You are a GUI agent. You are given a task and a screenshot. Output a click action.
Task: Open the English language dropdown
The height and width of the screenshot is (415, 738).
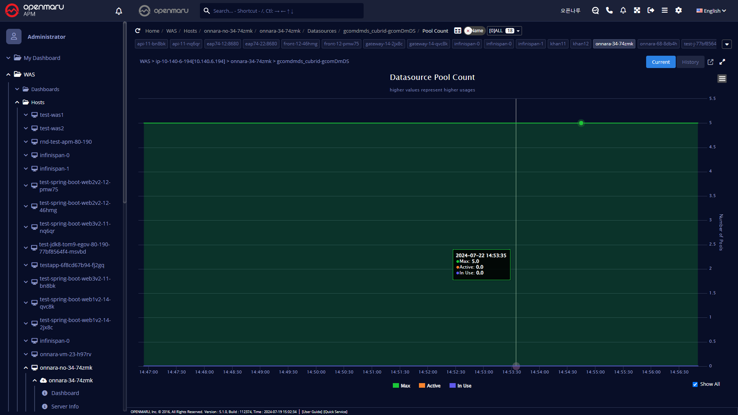pos(711,11)
